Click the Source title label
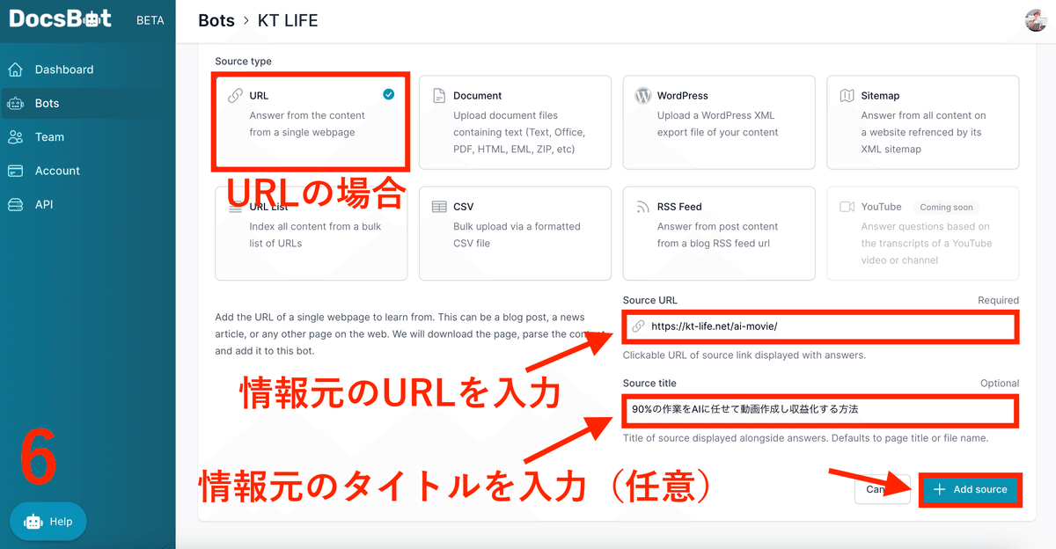The width and height of the screenshot is (1056, 549). point(649,384)
